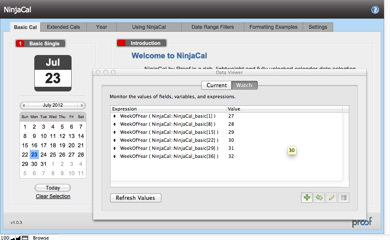Viewport: 390px width, 240px height.
Task: Grab the handle of NinjaCal_basic[29] row
Action: (x=115, y=148)
